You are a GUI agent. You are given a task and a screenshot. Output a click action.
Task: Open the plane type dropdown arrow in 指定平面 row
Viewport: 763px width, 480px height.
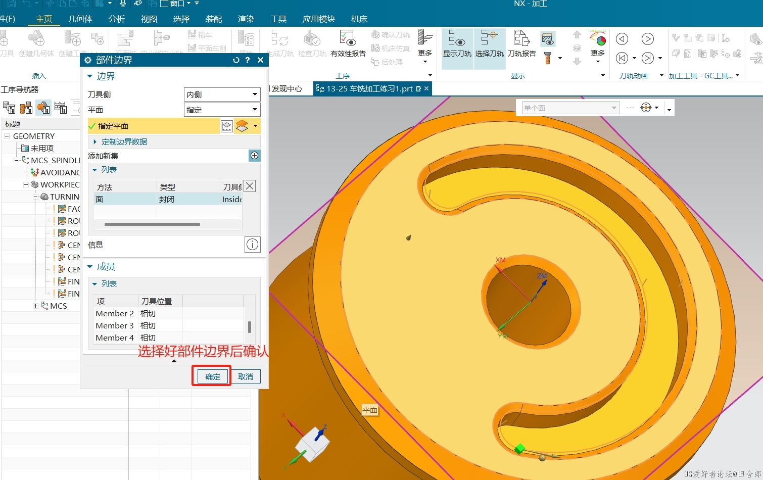pos(256,126)
